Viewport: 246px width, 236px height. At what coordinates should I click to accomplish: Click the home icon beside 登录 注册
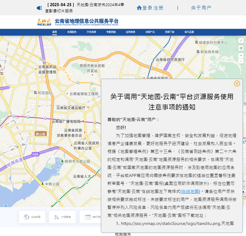click(x=139, y=8)
